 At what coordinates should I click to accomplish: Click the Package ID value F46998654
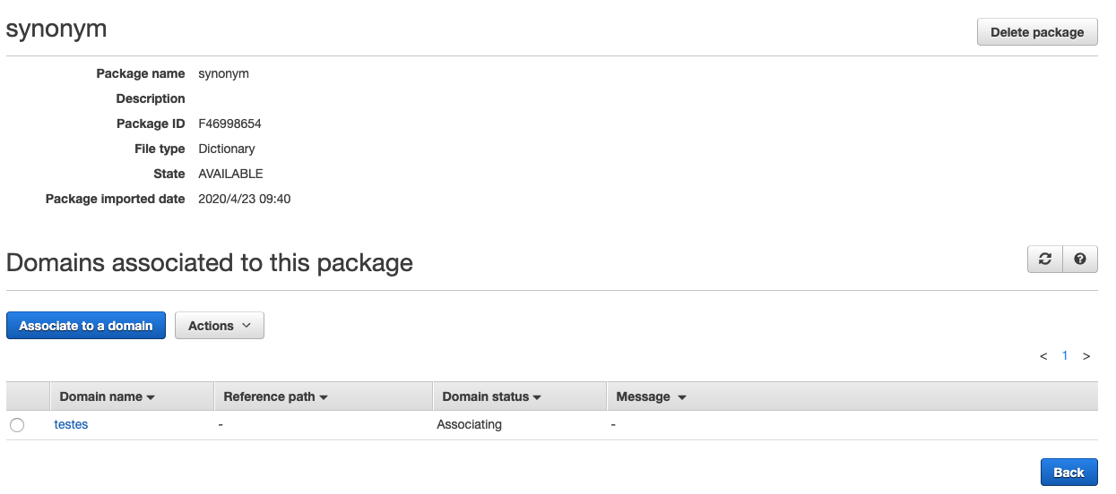click(x=229, y=123)
